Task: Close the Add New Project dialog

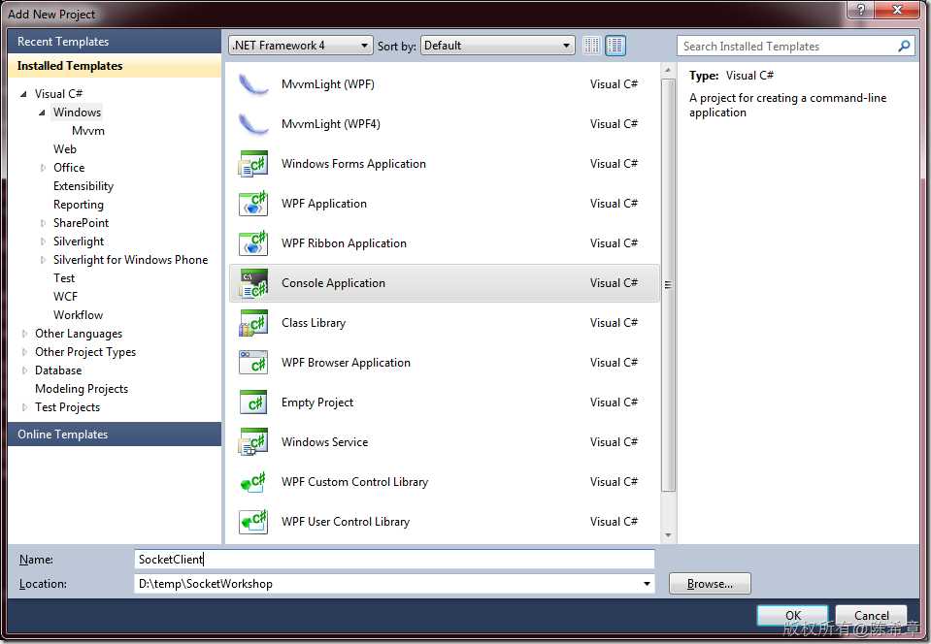Action: 897,10
